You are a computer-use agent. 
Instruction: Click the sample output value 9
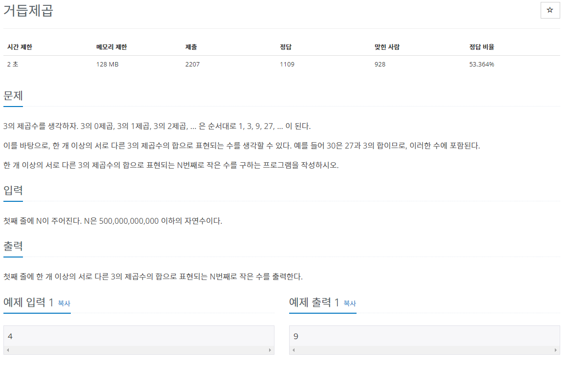(296, 336)
